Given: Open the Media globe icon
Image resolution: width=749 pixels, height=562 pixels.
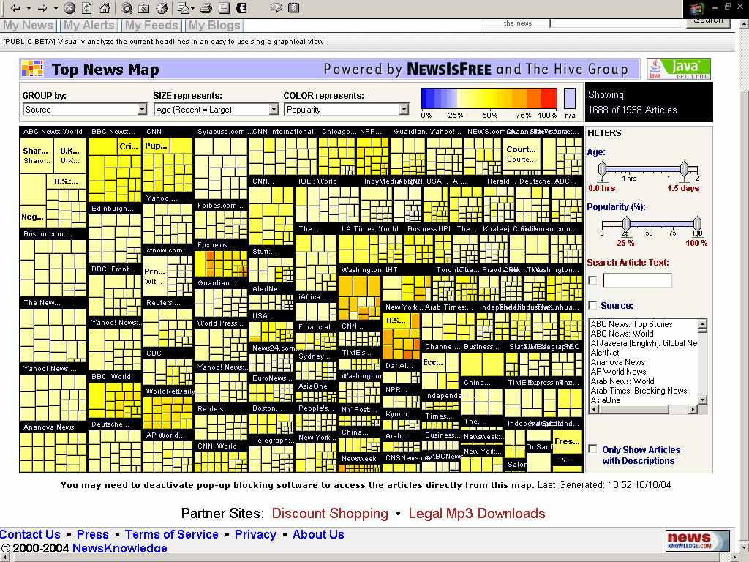Looking at the screenshot, I should tap(162, 7).
